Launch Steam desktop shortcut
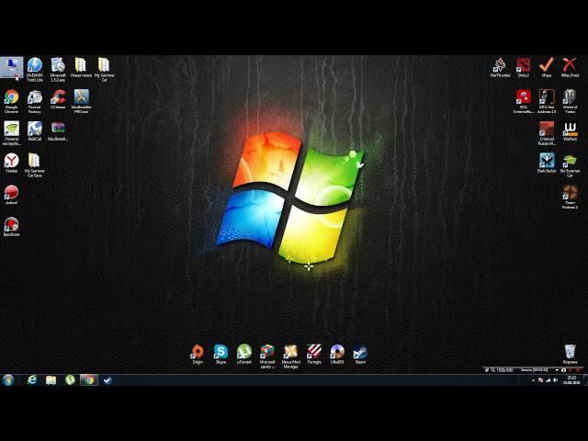588x441 pixels. point(360,354)
